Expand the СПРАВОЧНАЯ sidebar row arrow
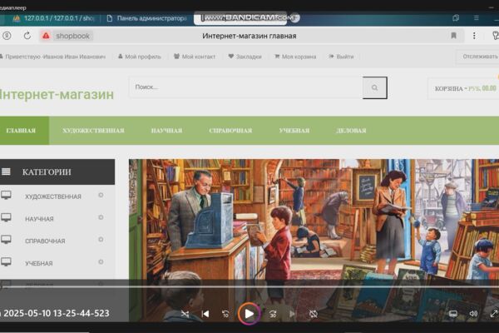 click(x=101, y=240)
